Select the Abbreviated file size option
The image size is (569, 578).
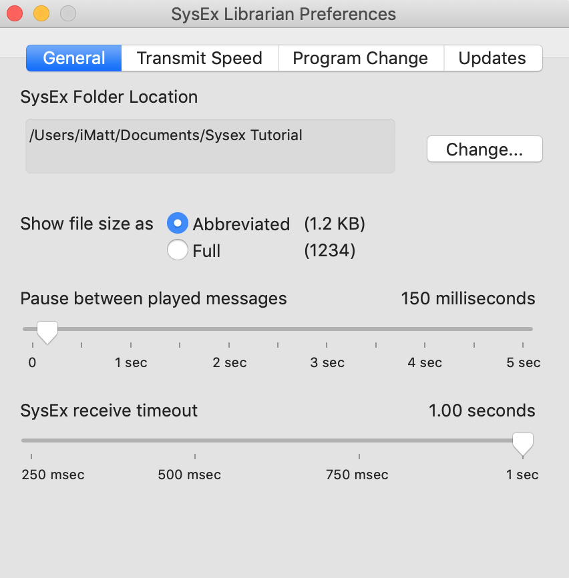click(x=178, y=223)
